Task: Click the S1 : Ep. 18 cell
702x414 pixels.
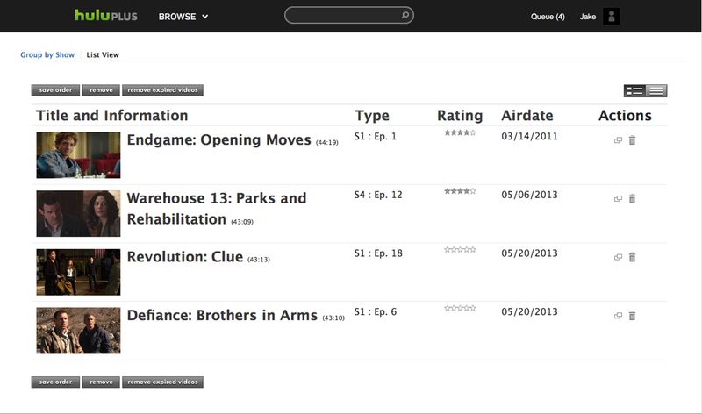Action: click(x=378, y=253)
